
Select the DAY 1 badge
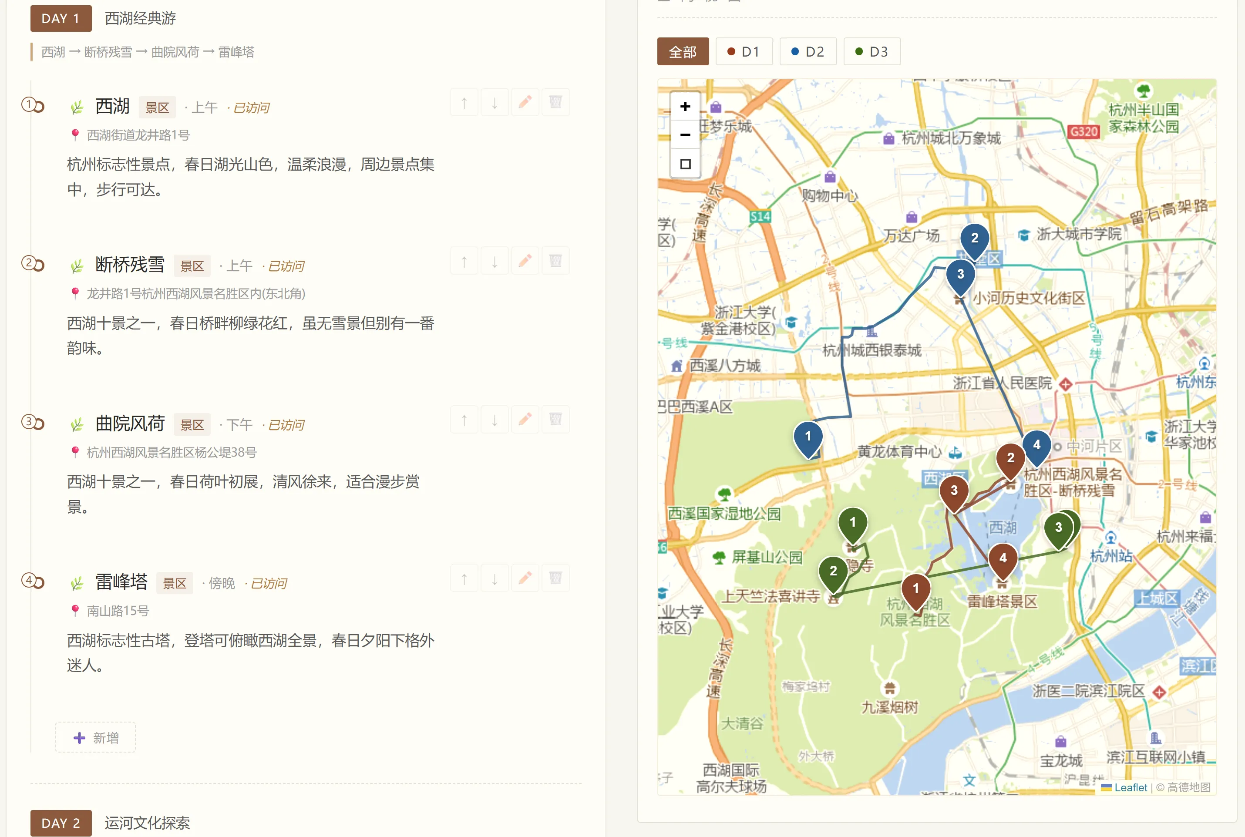(61, 19)
